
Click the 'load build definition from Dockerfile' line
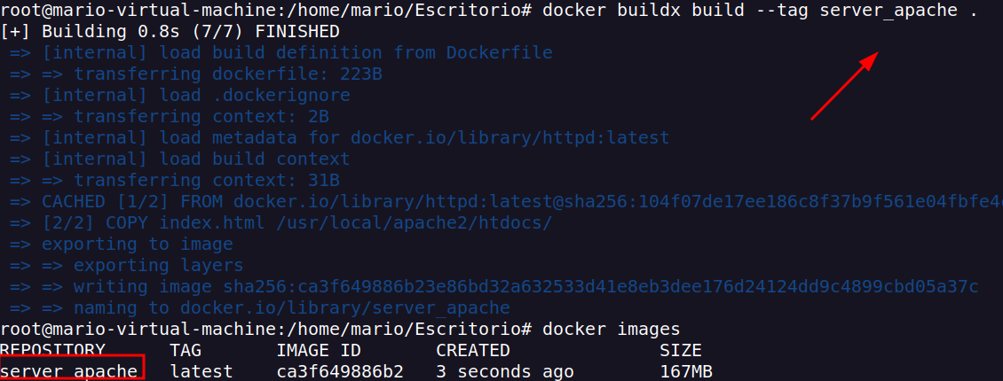tap(281, 53)
